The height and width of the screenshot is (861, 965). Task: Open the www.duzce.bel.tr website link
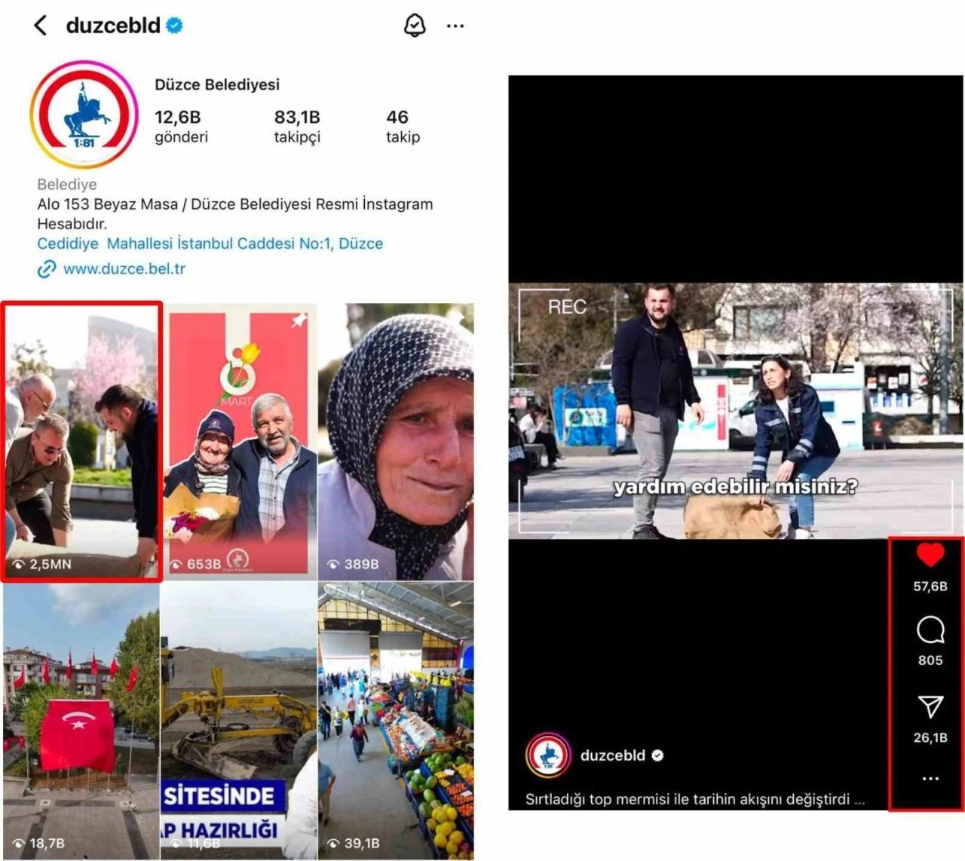click(x=124, y=268)
